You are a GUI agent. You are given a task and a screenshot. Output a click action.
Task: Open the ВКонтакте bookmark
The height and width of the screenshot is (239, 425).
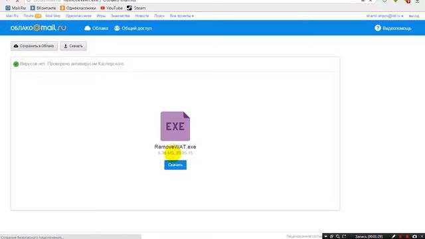point(43,8)
